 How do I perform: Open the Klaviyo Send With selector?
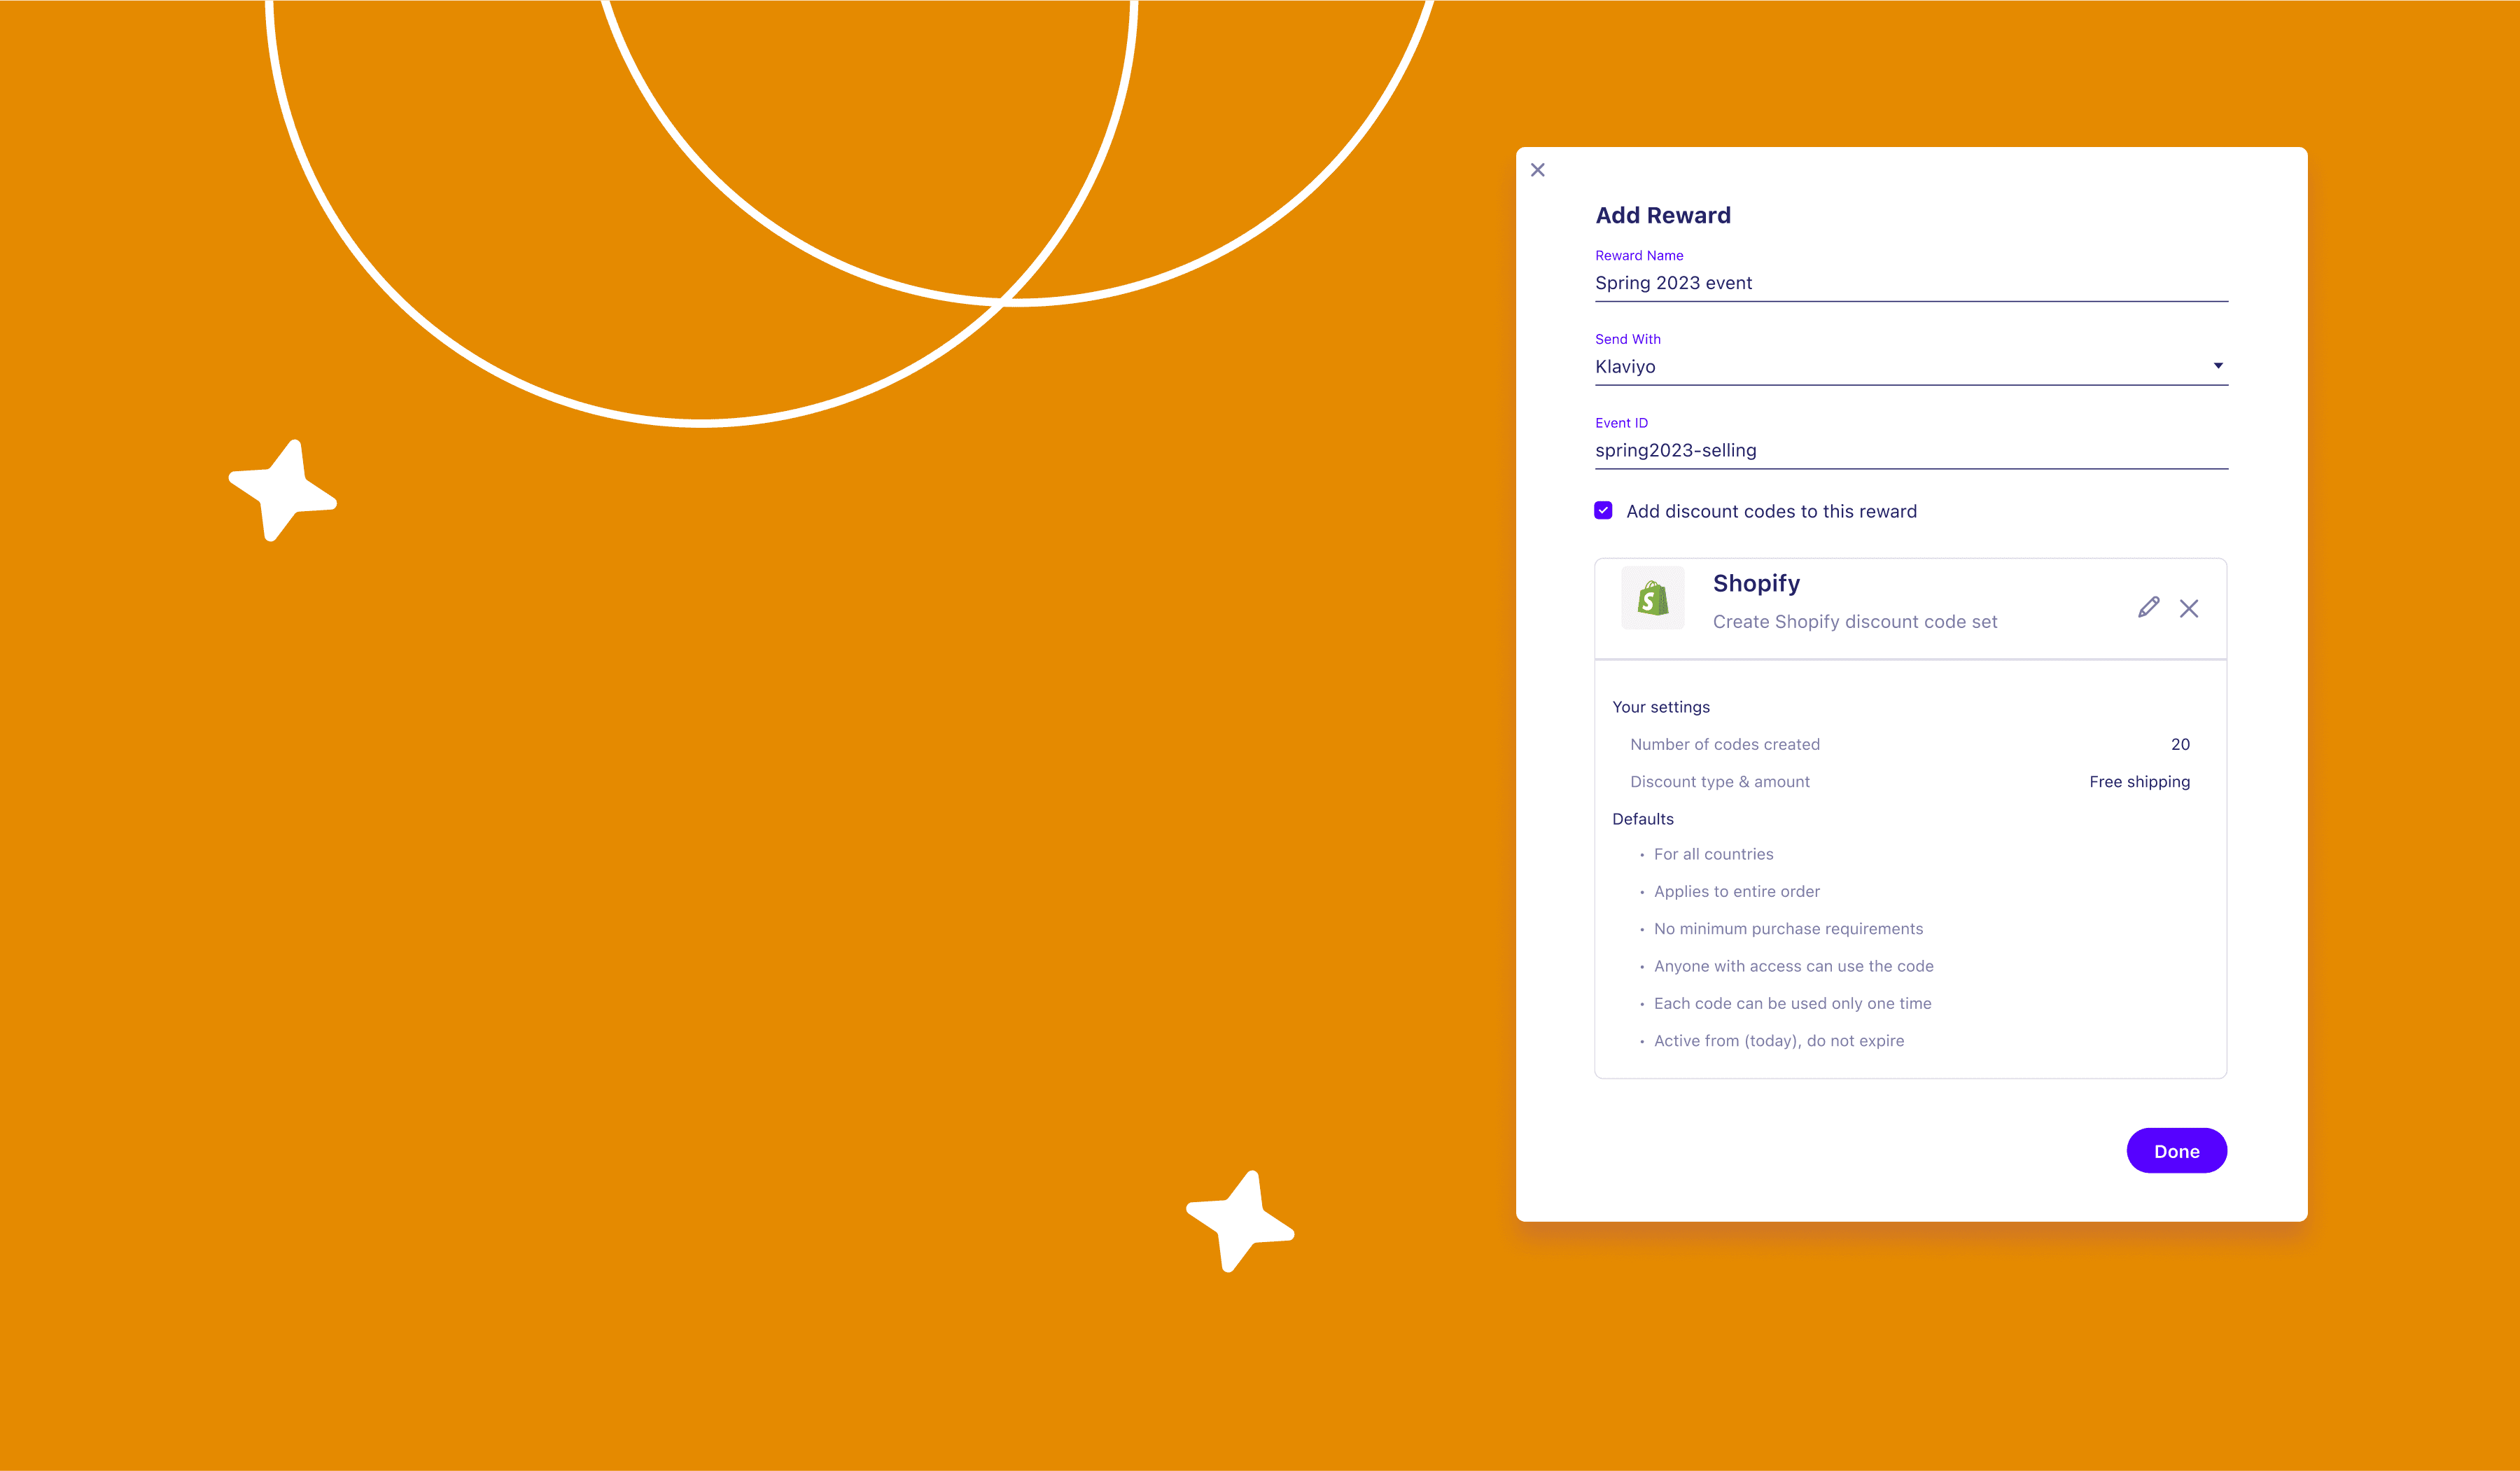point(1900,367)
